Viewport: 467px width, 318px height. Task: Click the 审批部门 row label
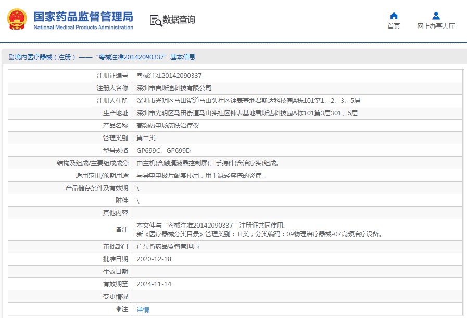(x=116, y=247)
